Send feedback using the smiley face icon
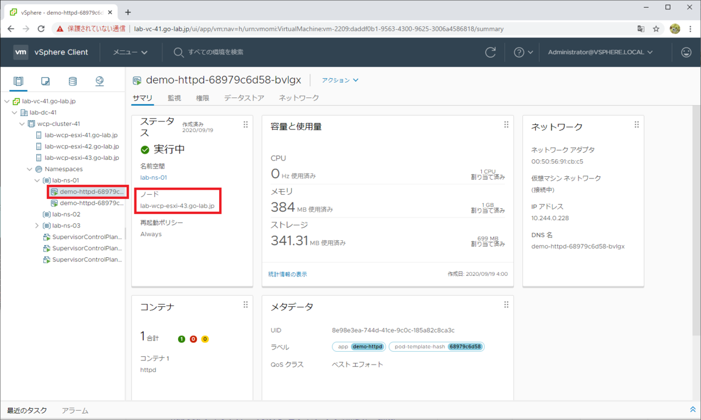The width and height of the screenshot is (701, 420). pyautogui.click(x=685, y=52)
